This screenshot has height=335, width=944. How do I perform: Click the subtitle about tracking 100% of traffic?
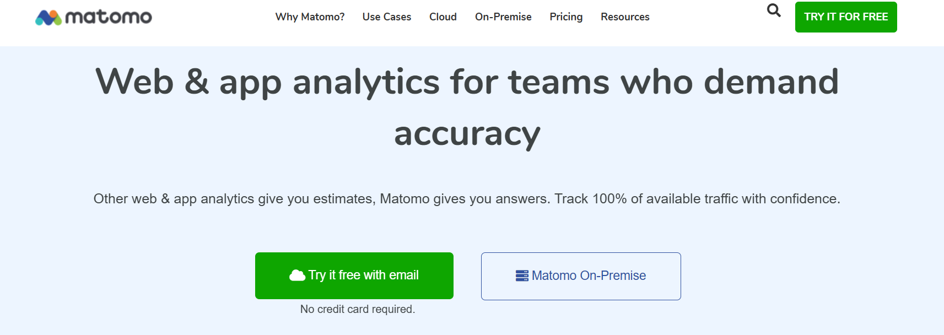tap(467, 198)
